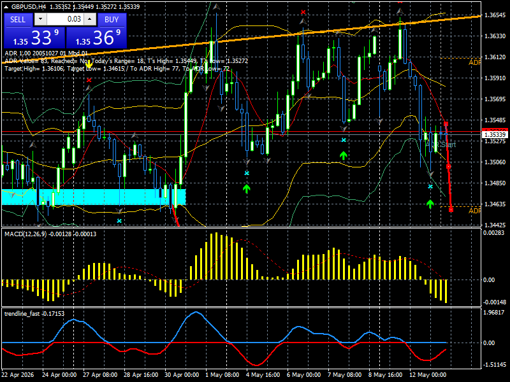
Task: Click the ADR 1,00 20051027 01 Mbd 01 text
Action: pyautogui.click(x=46, y=53)
